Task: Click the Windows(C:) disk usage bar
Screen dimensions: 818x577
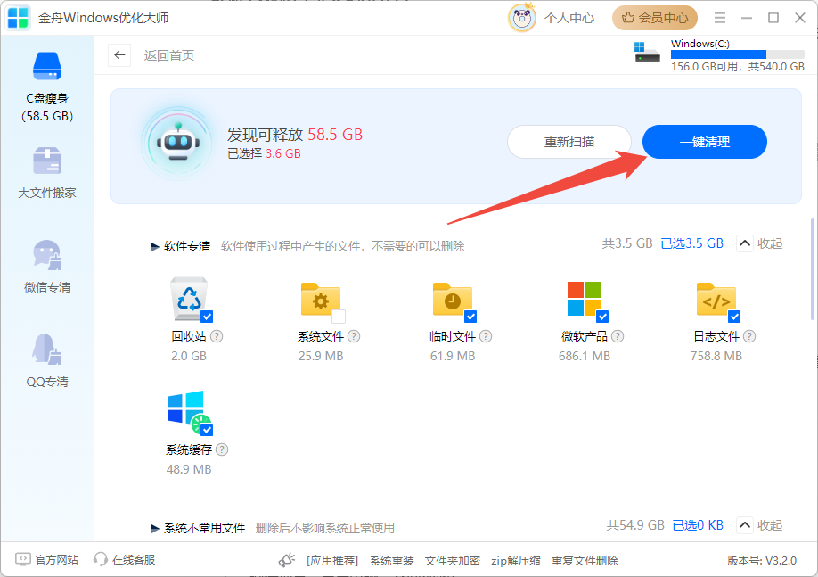Action: (x=738, y=54)
